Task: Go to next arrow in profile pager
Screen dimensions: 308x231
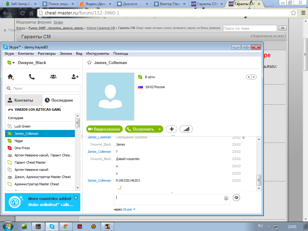Action: 254,77
